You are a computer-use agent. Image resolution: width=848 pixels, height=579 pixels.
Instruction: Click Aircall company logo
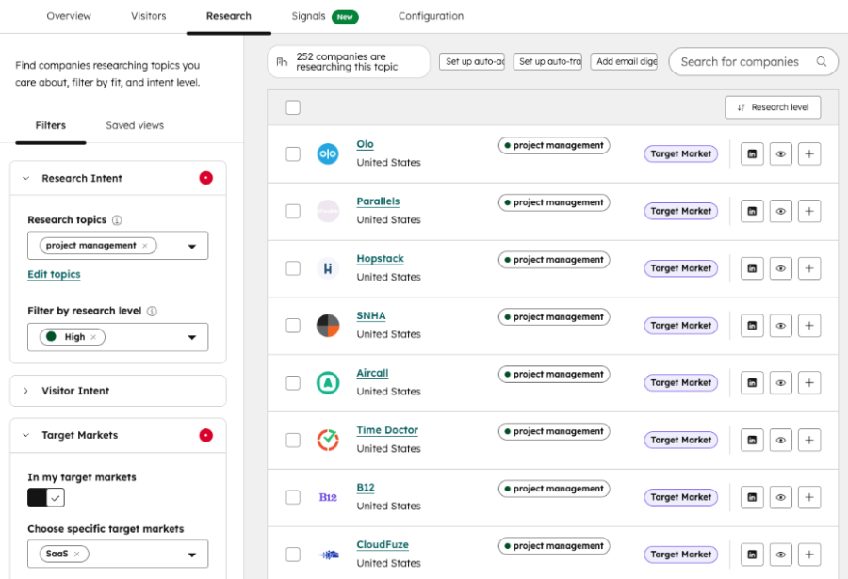coord(328,383)
